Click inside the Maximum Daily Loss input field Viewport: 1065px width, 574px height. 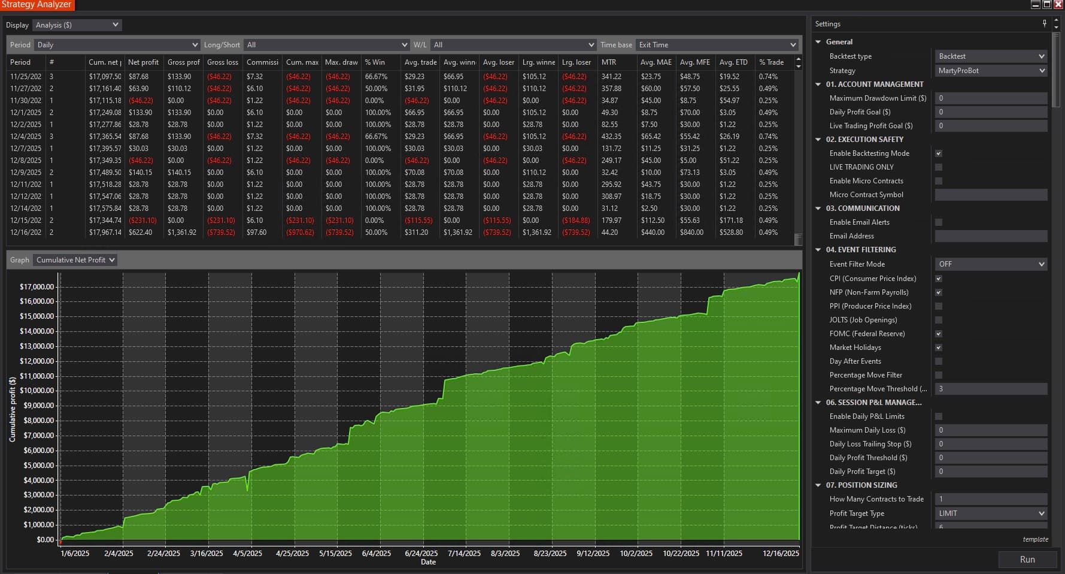[991, 430]
